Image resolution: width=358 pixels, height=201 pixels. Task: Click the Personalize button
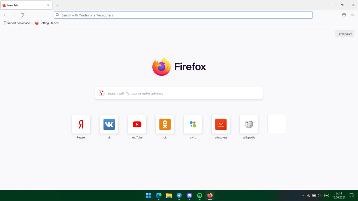(x=345, y=34)
